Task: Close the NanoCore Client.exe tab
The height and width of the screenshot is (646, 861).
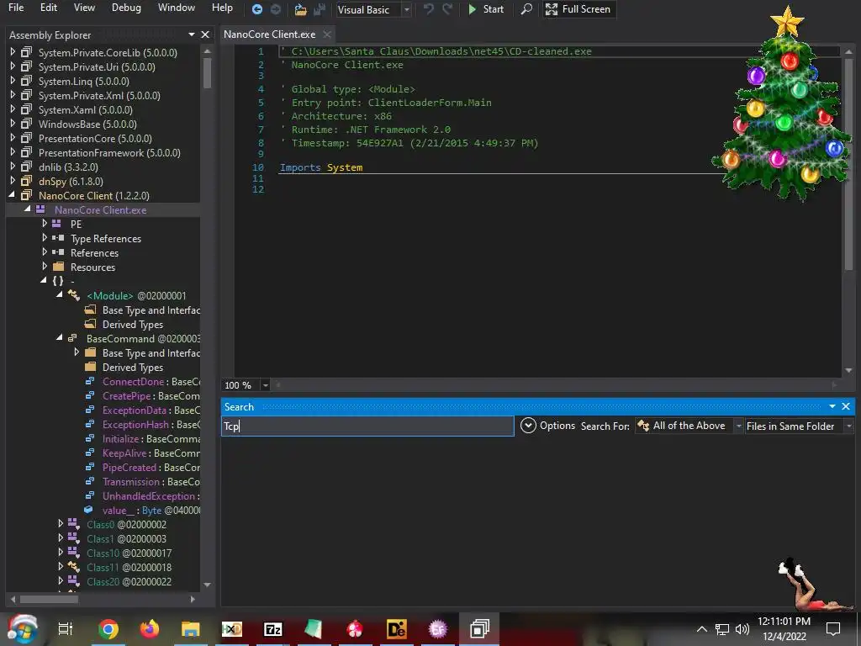Action: [327, 34]
